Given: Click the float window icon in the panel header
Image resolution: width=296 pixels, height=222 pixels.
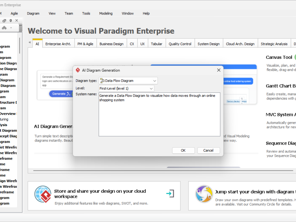Looking at the screenshot, I should tap(4, 20).
